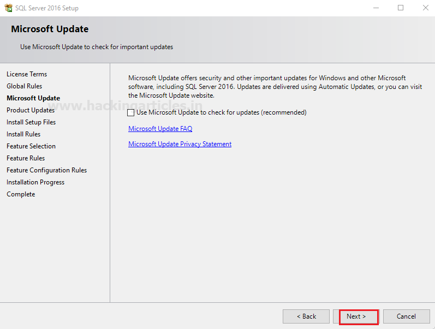Click the description paragraph about Microsoft Update
Viewport: 435px width, 329px height.
coord(275,87)
